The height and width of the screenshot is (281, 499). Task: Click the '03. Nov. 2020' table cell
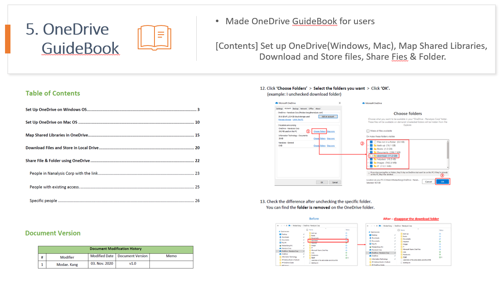(102, 263)
